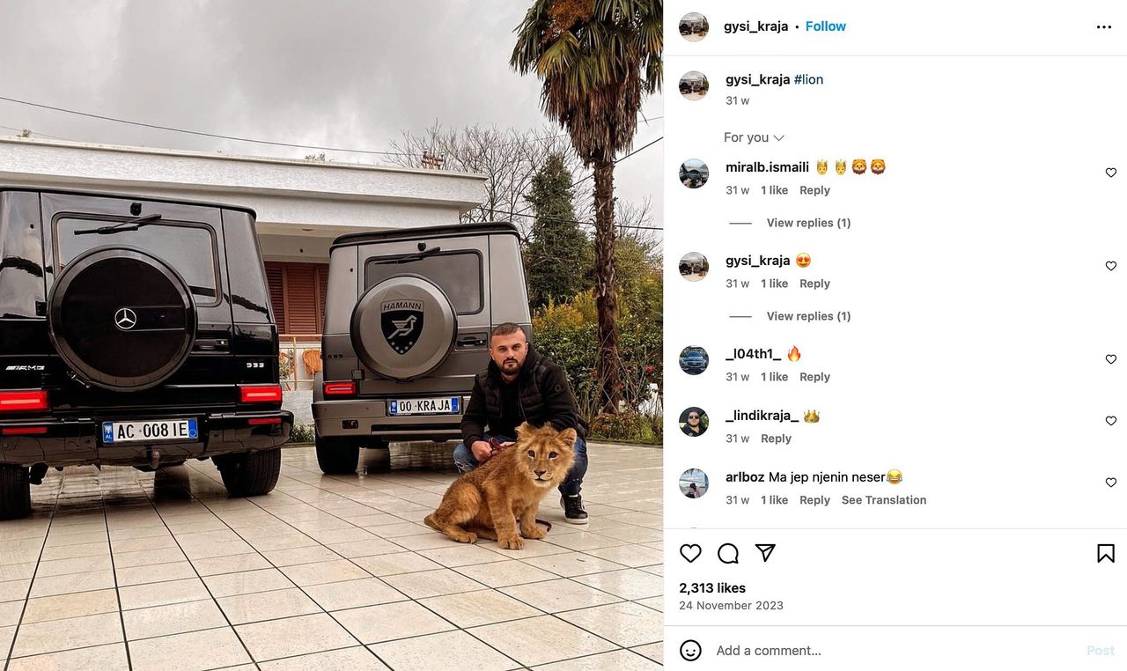Open the #lion hashtag

(808, 79)
